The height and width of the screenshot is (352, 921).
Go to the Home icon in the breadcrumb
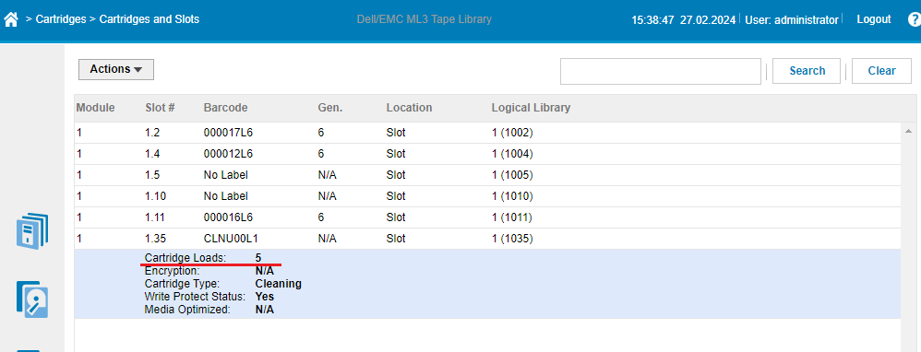coord(10,19)
